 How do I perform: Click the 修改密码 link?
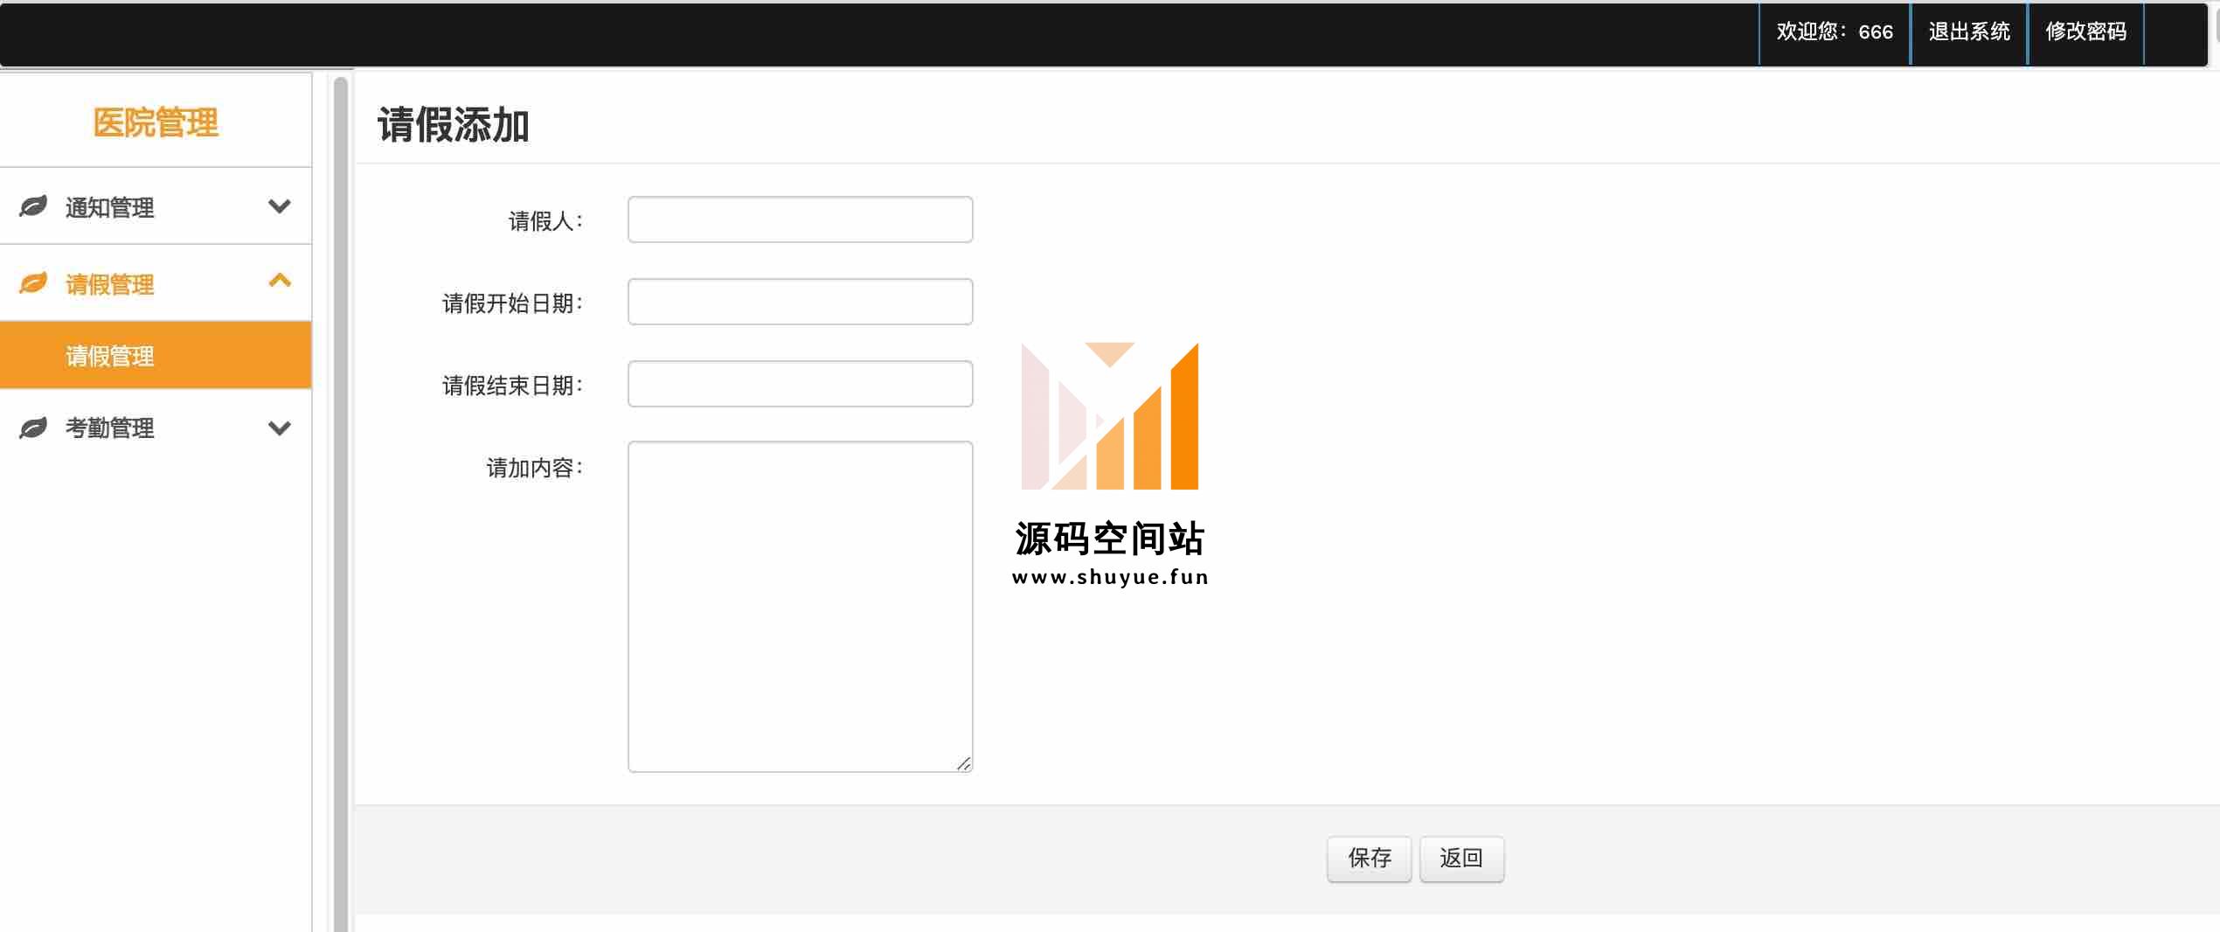coord(2085,32)
